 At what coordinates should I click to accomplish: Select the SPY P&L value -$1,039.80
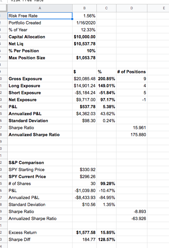[84, 191]
